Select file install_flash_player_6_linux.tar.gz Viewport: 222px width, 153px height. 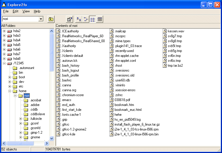137,124
